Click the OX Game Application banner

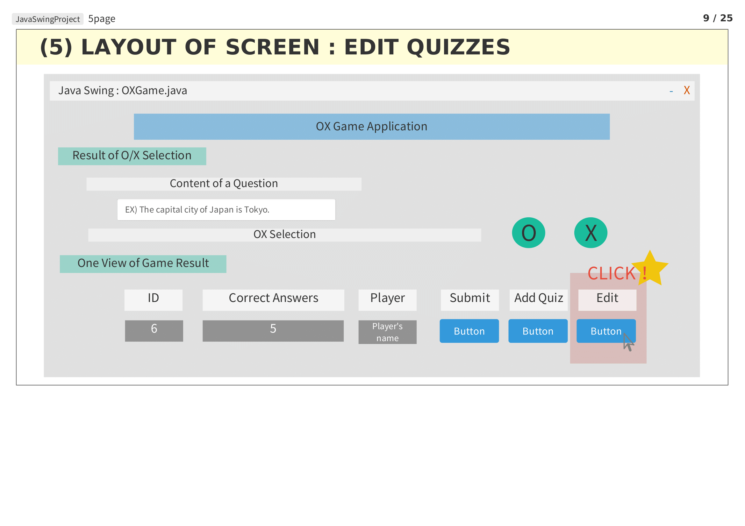(371, 126)
